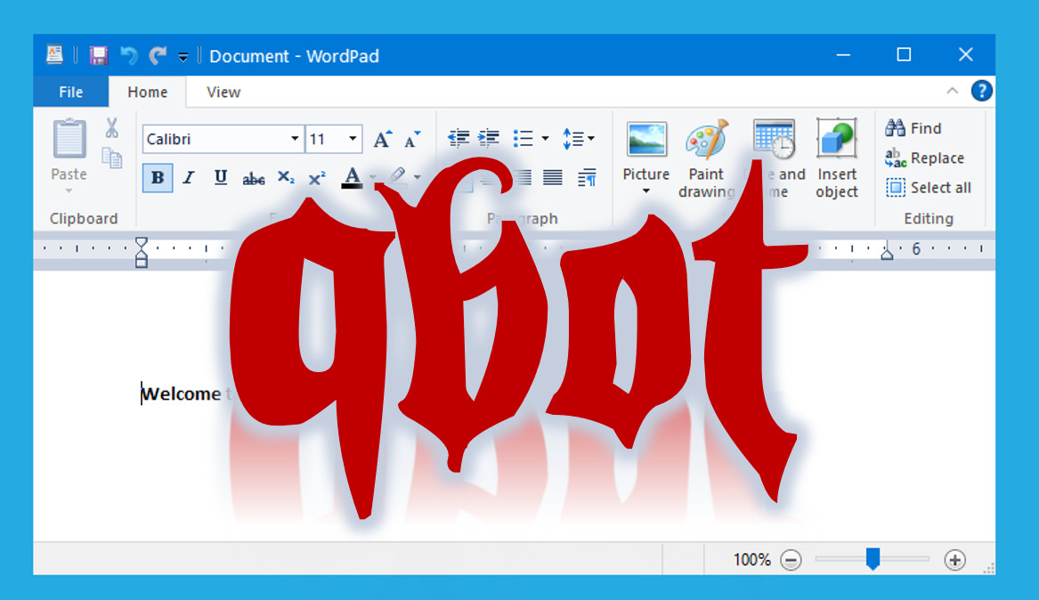Expand the bullet list style dropdown

[x=545, y=139]
